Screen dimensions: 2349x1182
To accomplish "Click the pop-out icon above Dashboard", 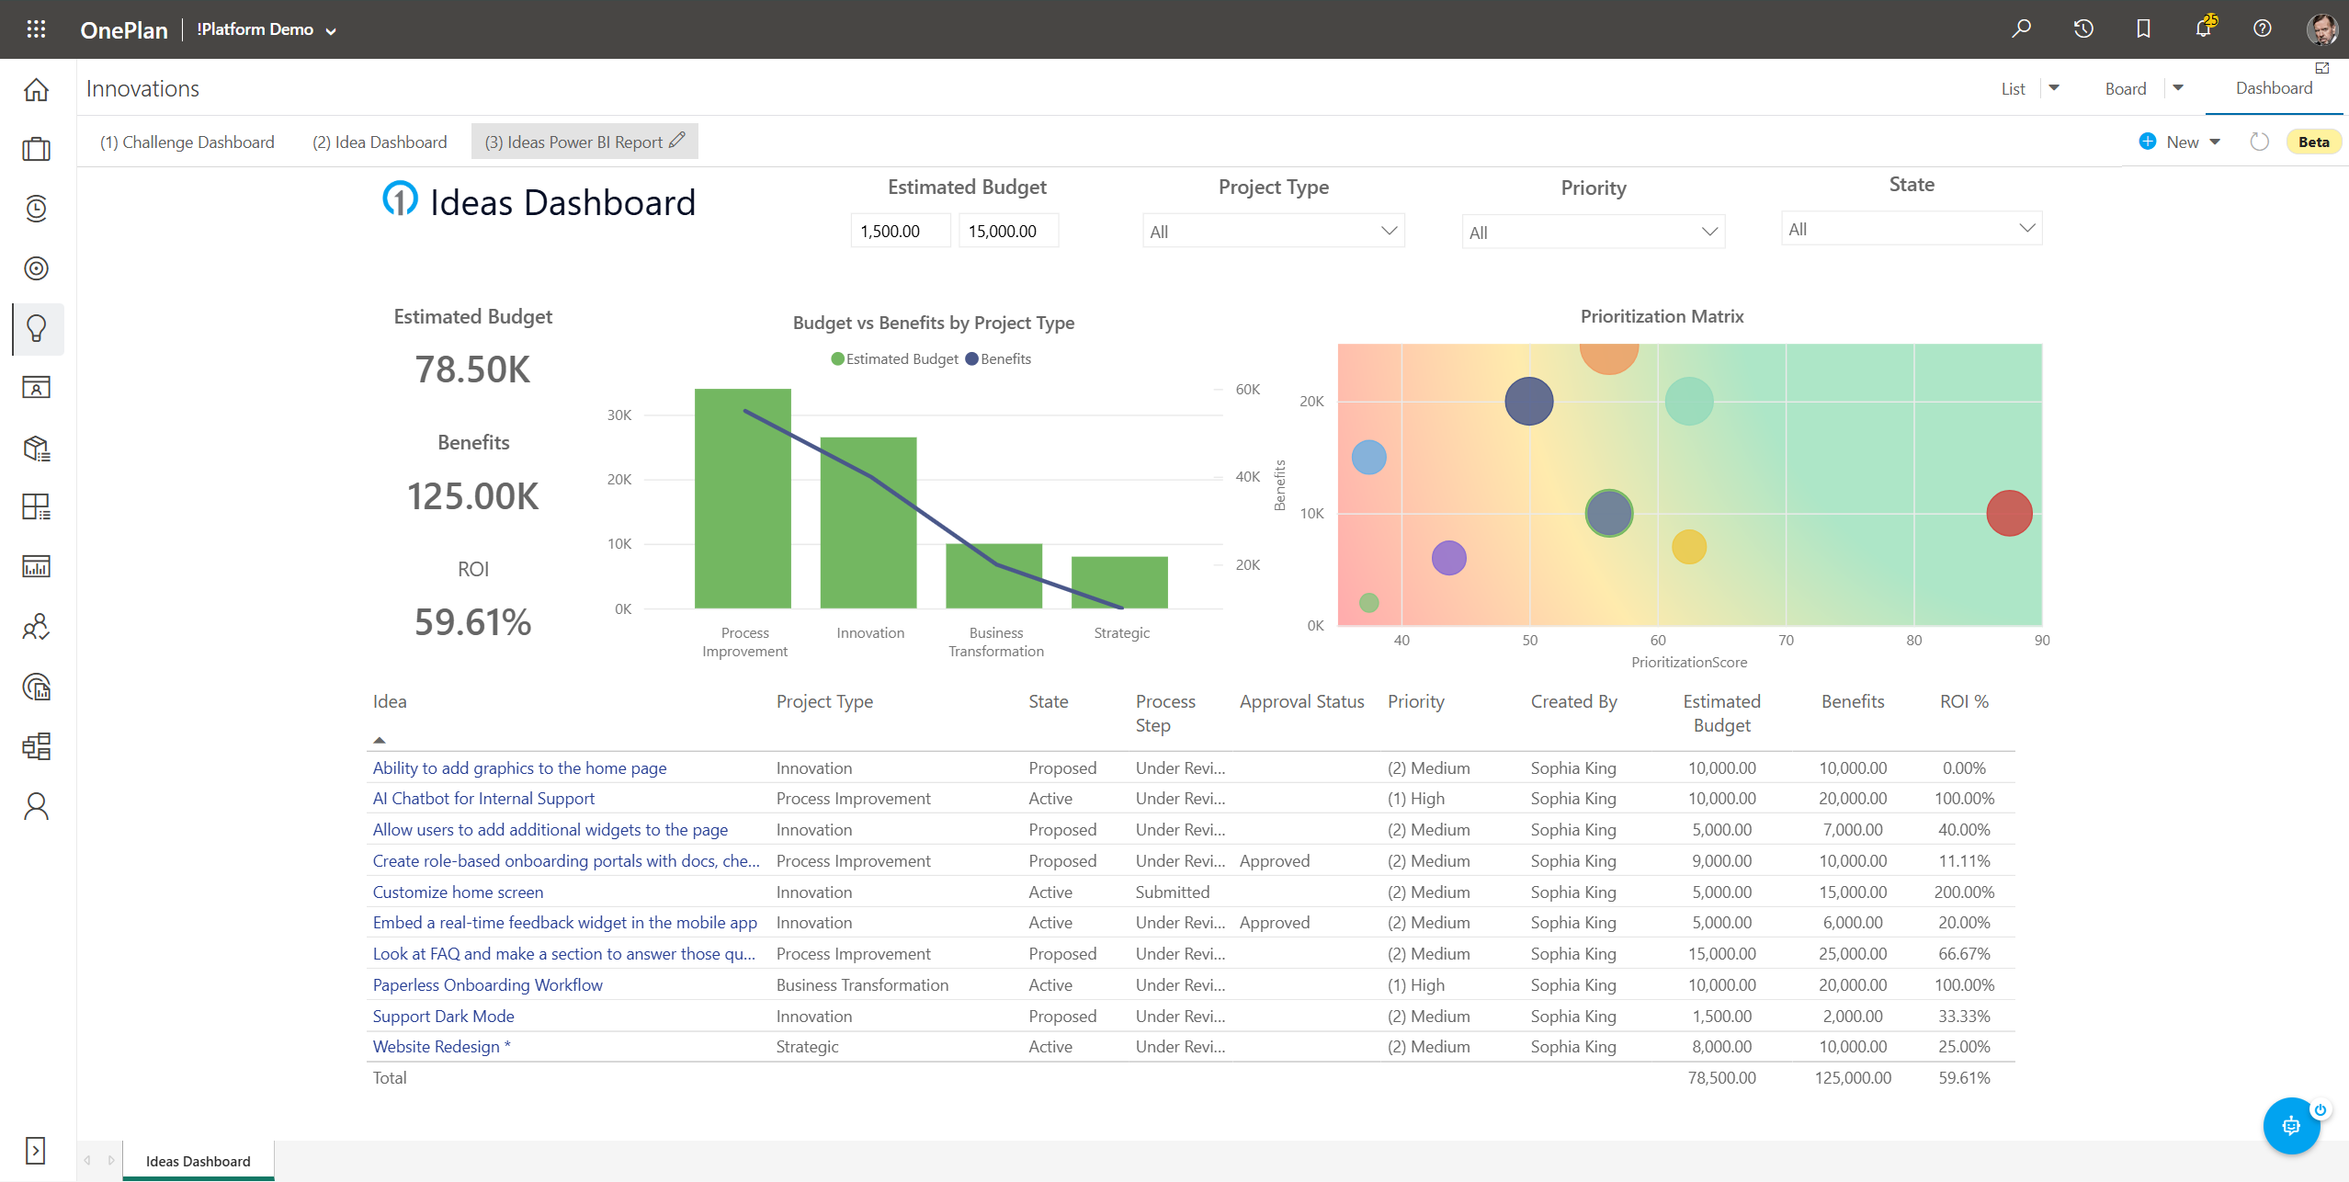I will [x=2322, y=68].
